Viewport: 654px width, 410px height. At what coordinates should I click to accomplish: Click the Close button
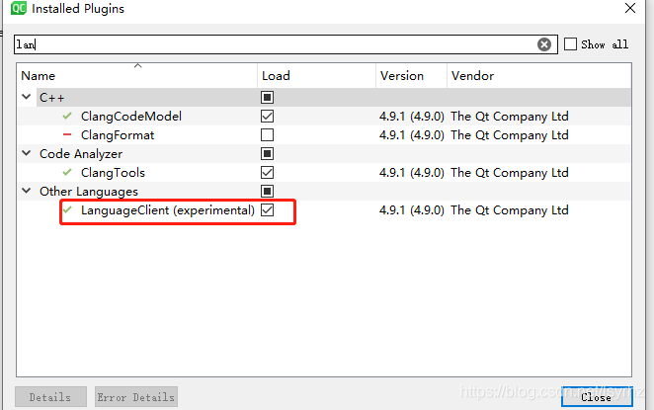[x=597, y=396]
